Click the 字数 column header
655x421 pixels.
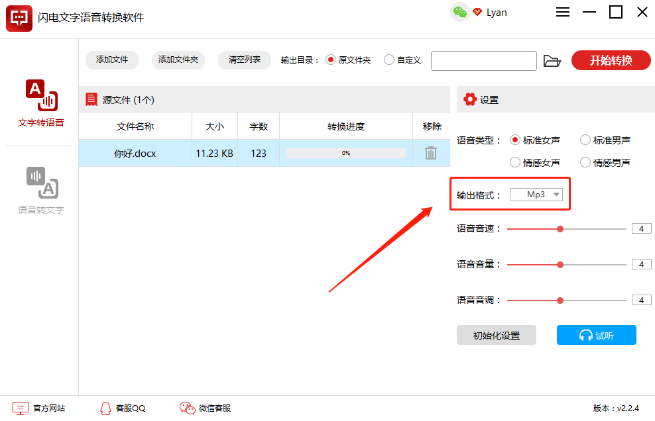click(x=258, y=126)
